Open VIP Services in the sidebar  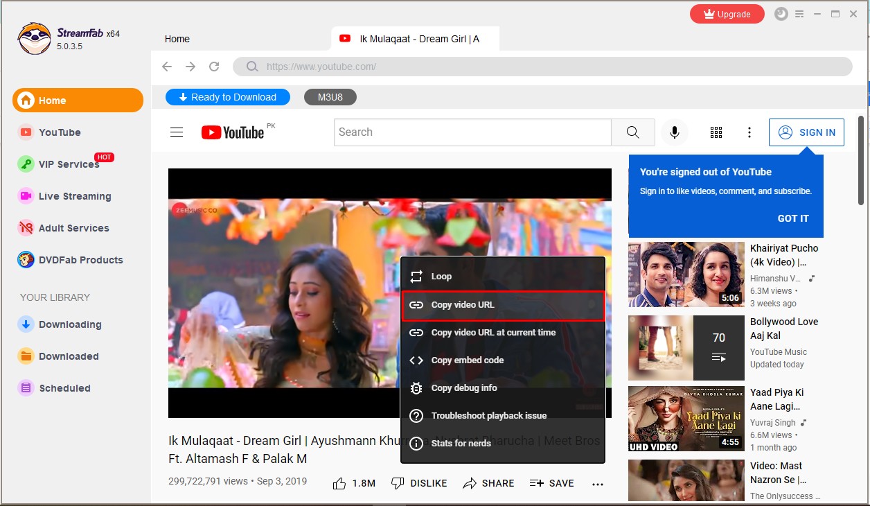pos(60,164)
